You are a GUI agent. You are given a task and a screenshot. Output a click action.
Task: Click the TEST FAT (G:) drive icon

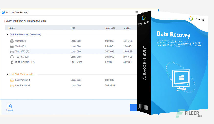12,57
